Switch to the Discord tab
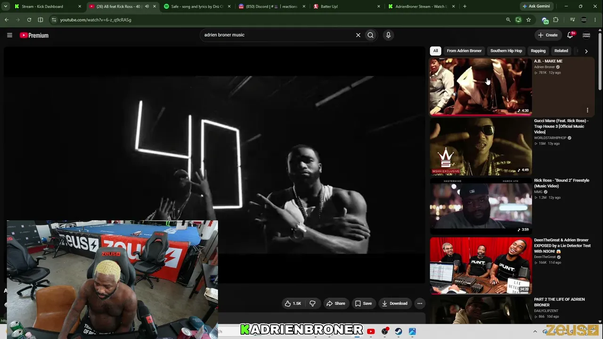 point(272,7)
